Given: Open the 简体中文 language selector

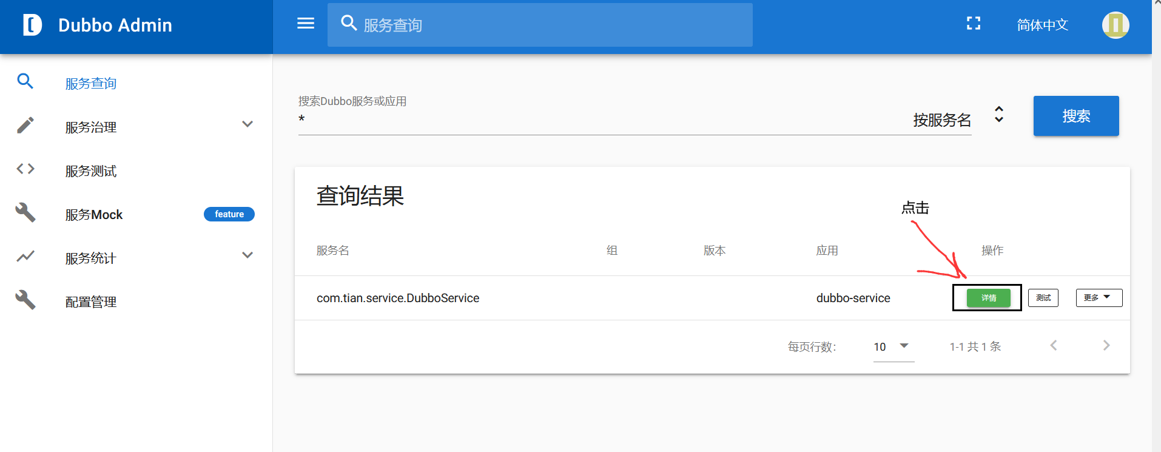Looking at the screenshot, I should pyautogui.click(x=1043, y=25).
